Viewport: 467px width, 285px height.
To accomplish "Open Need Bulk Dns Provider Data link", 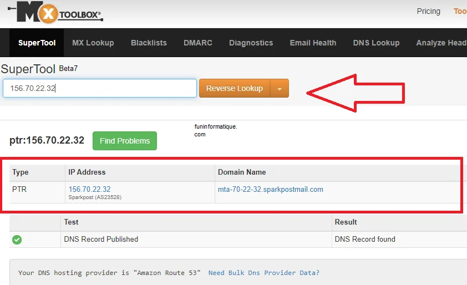I will tap(264, 273).
